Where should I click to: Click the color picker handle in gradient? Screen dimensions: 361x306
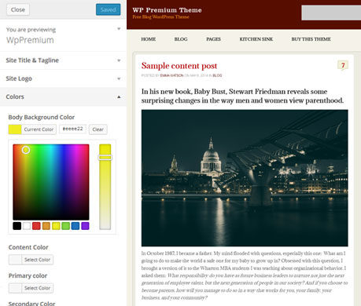point(26,150)
